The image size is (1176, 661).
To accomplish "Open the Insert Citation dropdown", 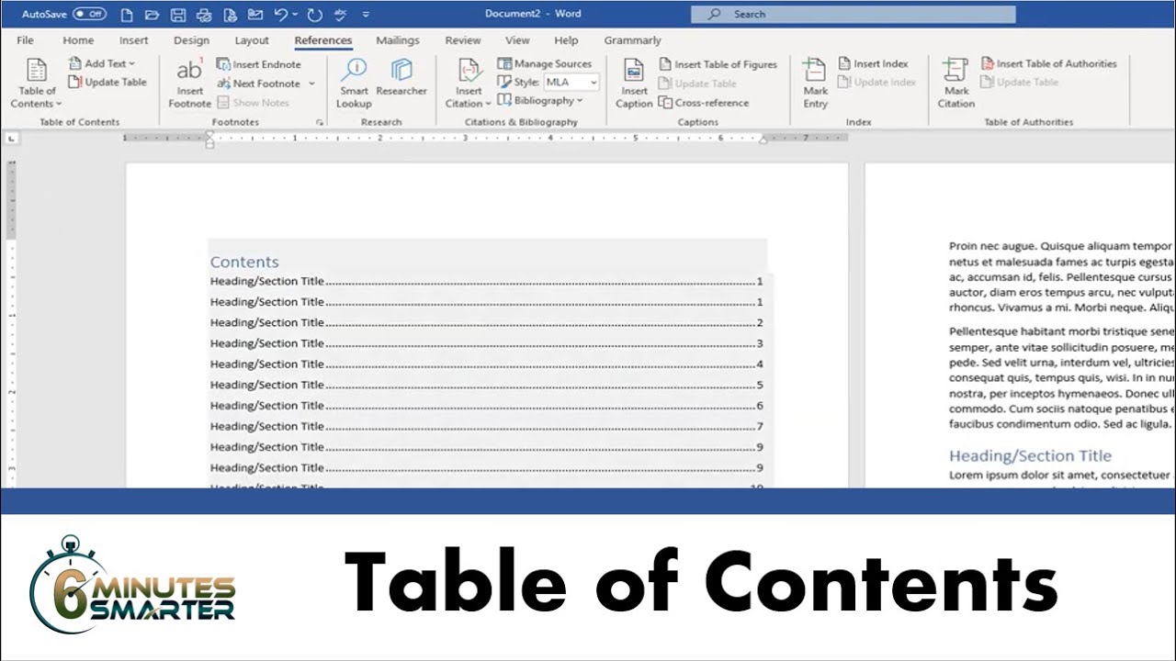I will click(469, 84).
